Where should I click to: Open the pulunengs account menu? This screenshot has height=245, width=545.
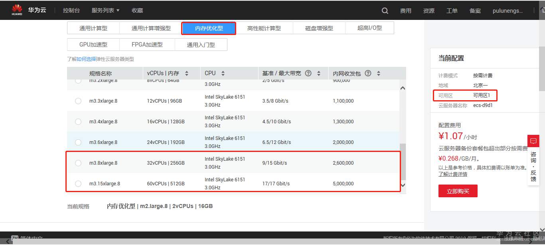[507, 11]
